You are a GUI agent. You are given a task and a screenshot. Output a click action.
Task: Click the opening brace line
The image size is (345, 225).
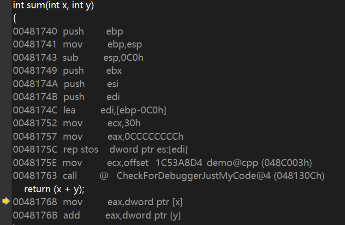[x=14, y=18]
